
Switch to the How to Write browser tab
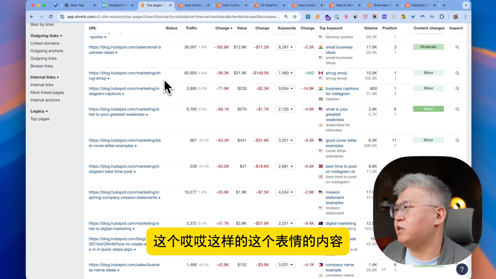coord(345,5)
